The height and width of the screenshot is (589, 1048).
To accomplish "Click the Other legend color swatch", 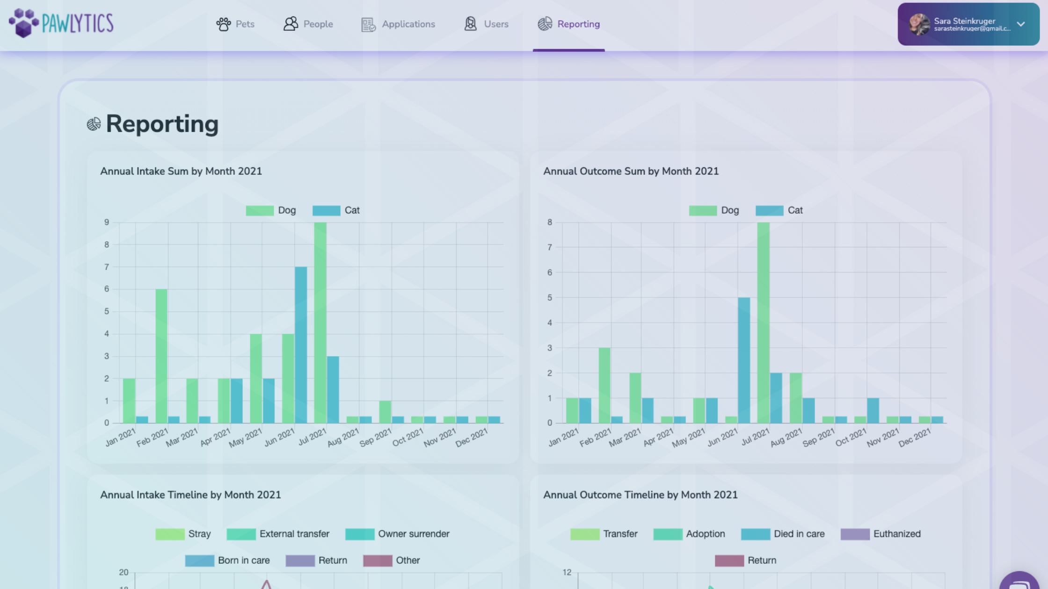I will pyautogui.click(x=378, y=560).
